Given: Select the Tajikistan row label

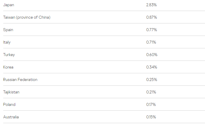Looking at the screenshot, I should pos(11,92).
